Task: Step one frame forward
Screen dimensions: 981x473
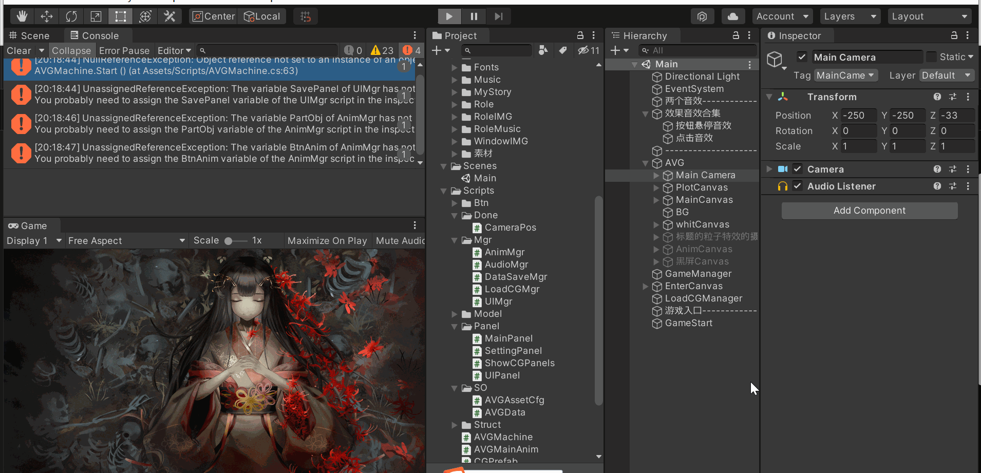Action: point(499,16)
